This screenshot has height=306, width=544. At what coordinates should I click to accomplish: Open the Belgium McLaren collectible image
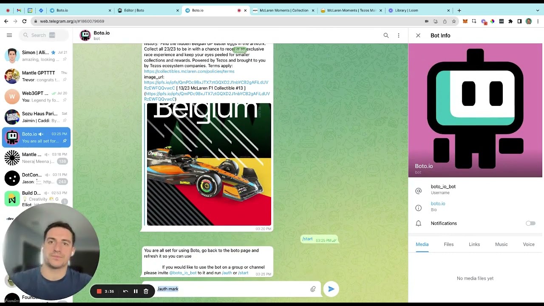coord(209,164)
